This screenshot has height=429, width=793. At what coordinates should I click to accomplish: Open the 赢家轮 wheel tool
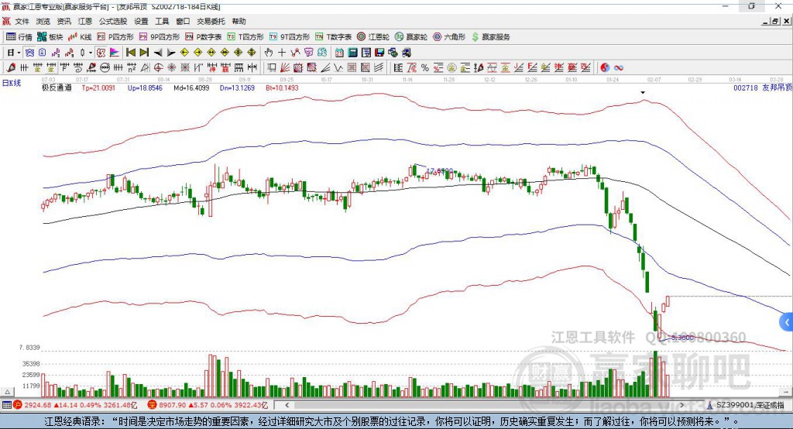(411, 37)
